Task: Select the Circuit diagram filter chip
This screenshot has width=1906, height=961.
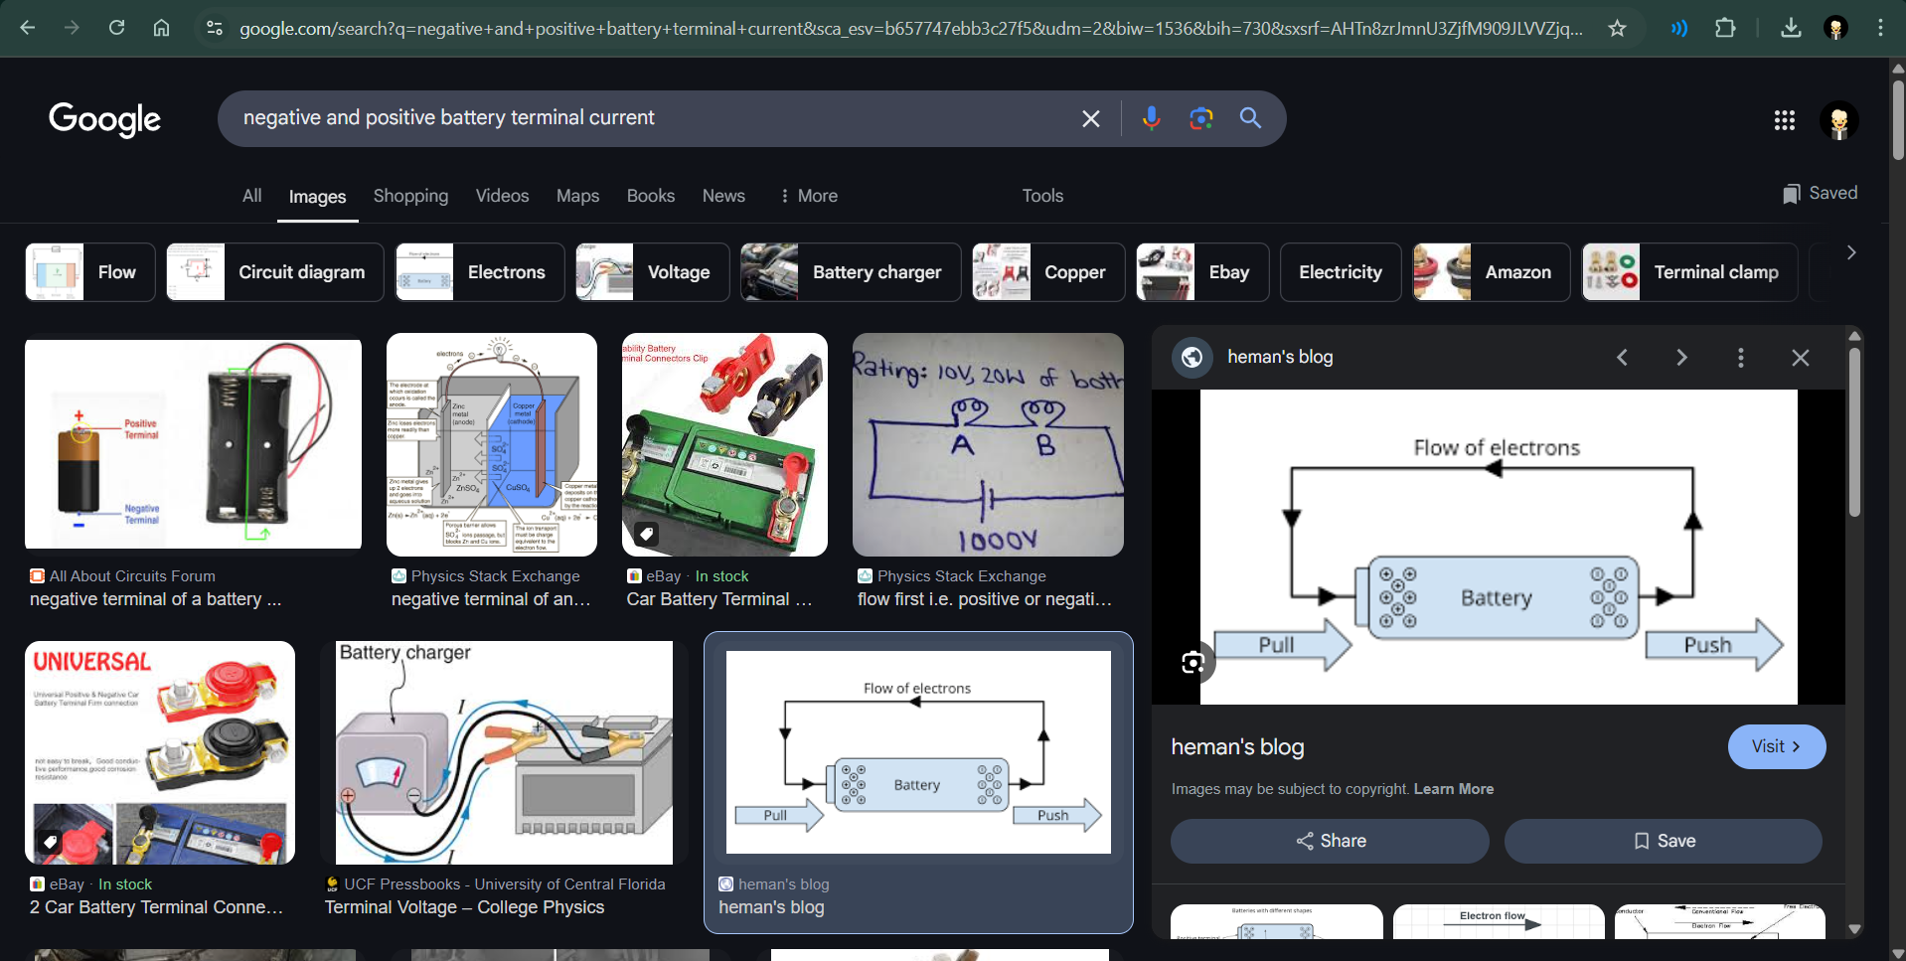Action: (x=275, y=272)
